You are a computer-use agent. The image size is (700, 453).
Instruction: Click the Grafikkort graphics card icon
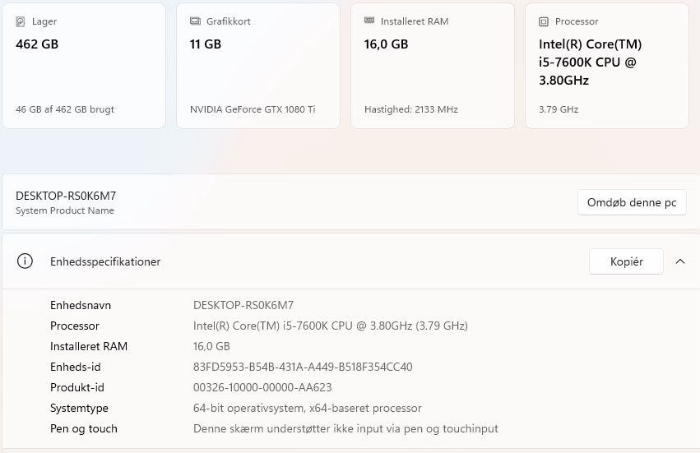point(195,21)
